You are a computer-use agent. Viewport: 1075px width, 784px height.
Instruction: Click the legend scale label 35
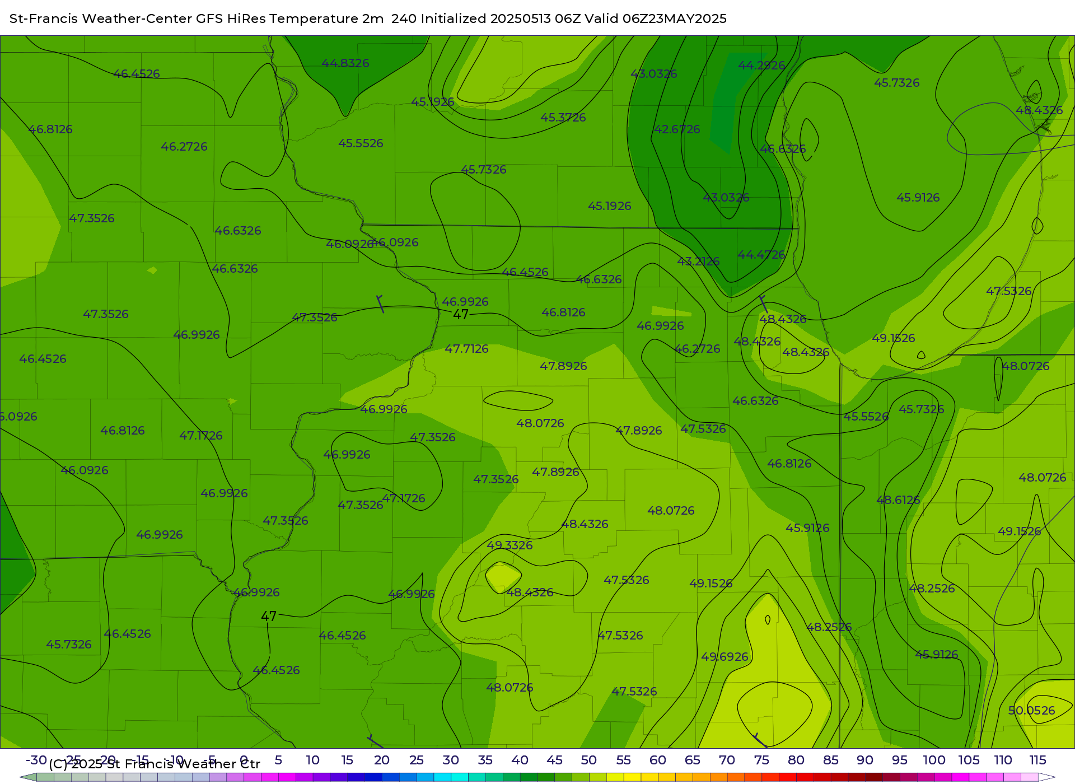click(x=485, y=760)
